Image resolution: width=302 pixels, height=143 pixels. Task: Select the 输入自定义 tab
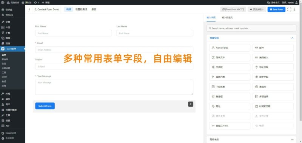227,17
